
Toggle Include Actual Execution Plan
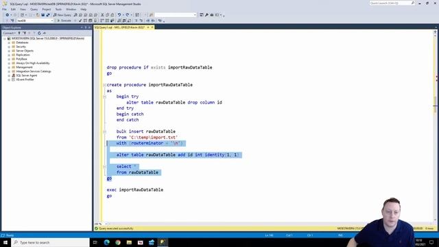pos(102,21)
